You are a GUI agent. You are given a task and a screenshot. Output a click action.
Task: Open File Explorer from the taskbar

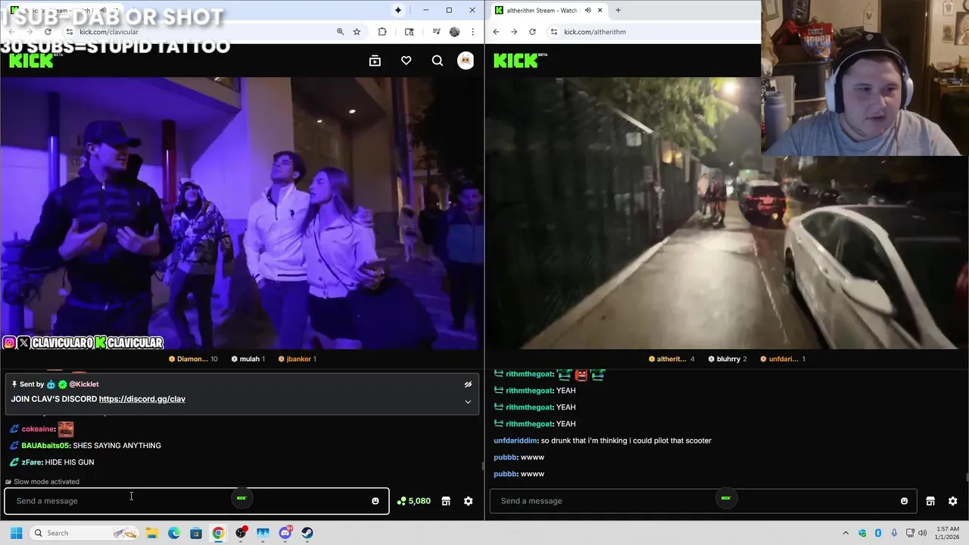(x=151, y=533)
